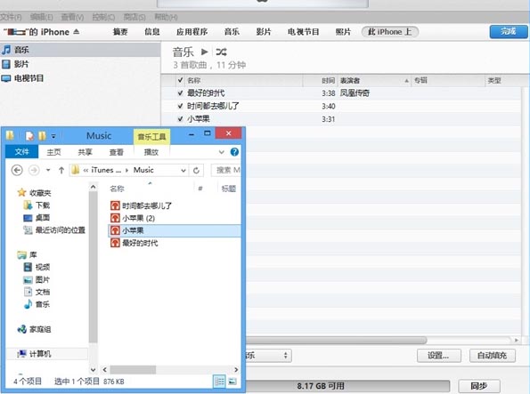Open 查看 tab in Explorer ribbon

[x=117, y=152]
